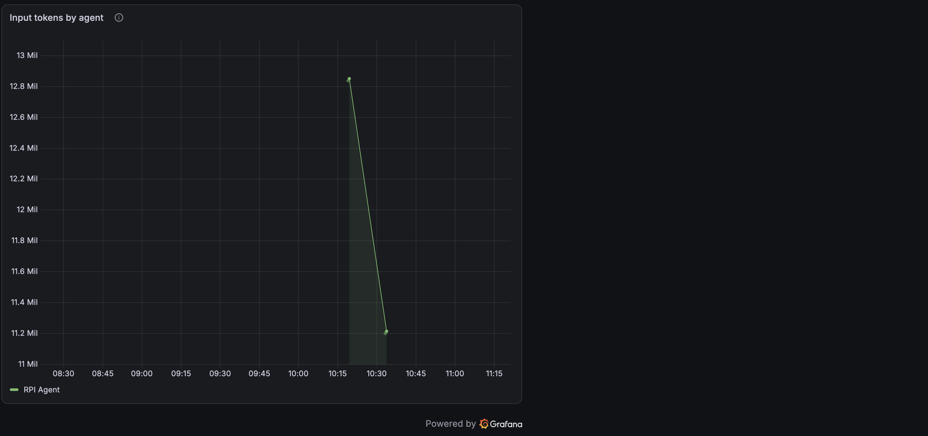
Task: Click the 11.8 Mil axis label
Action: pyautogui.click(x=25, y=241)
